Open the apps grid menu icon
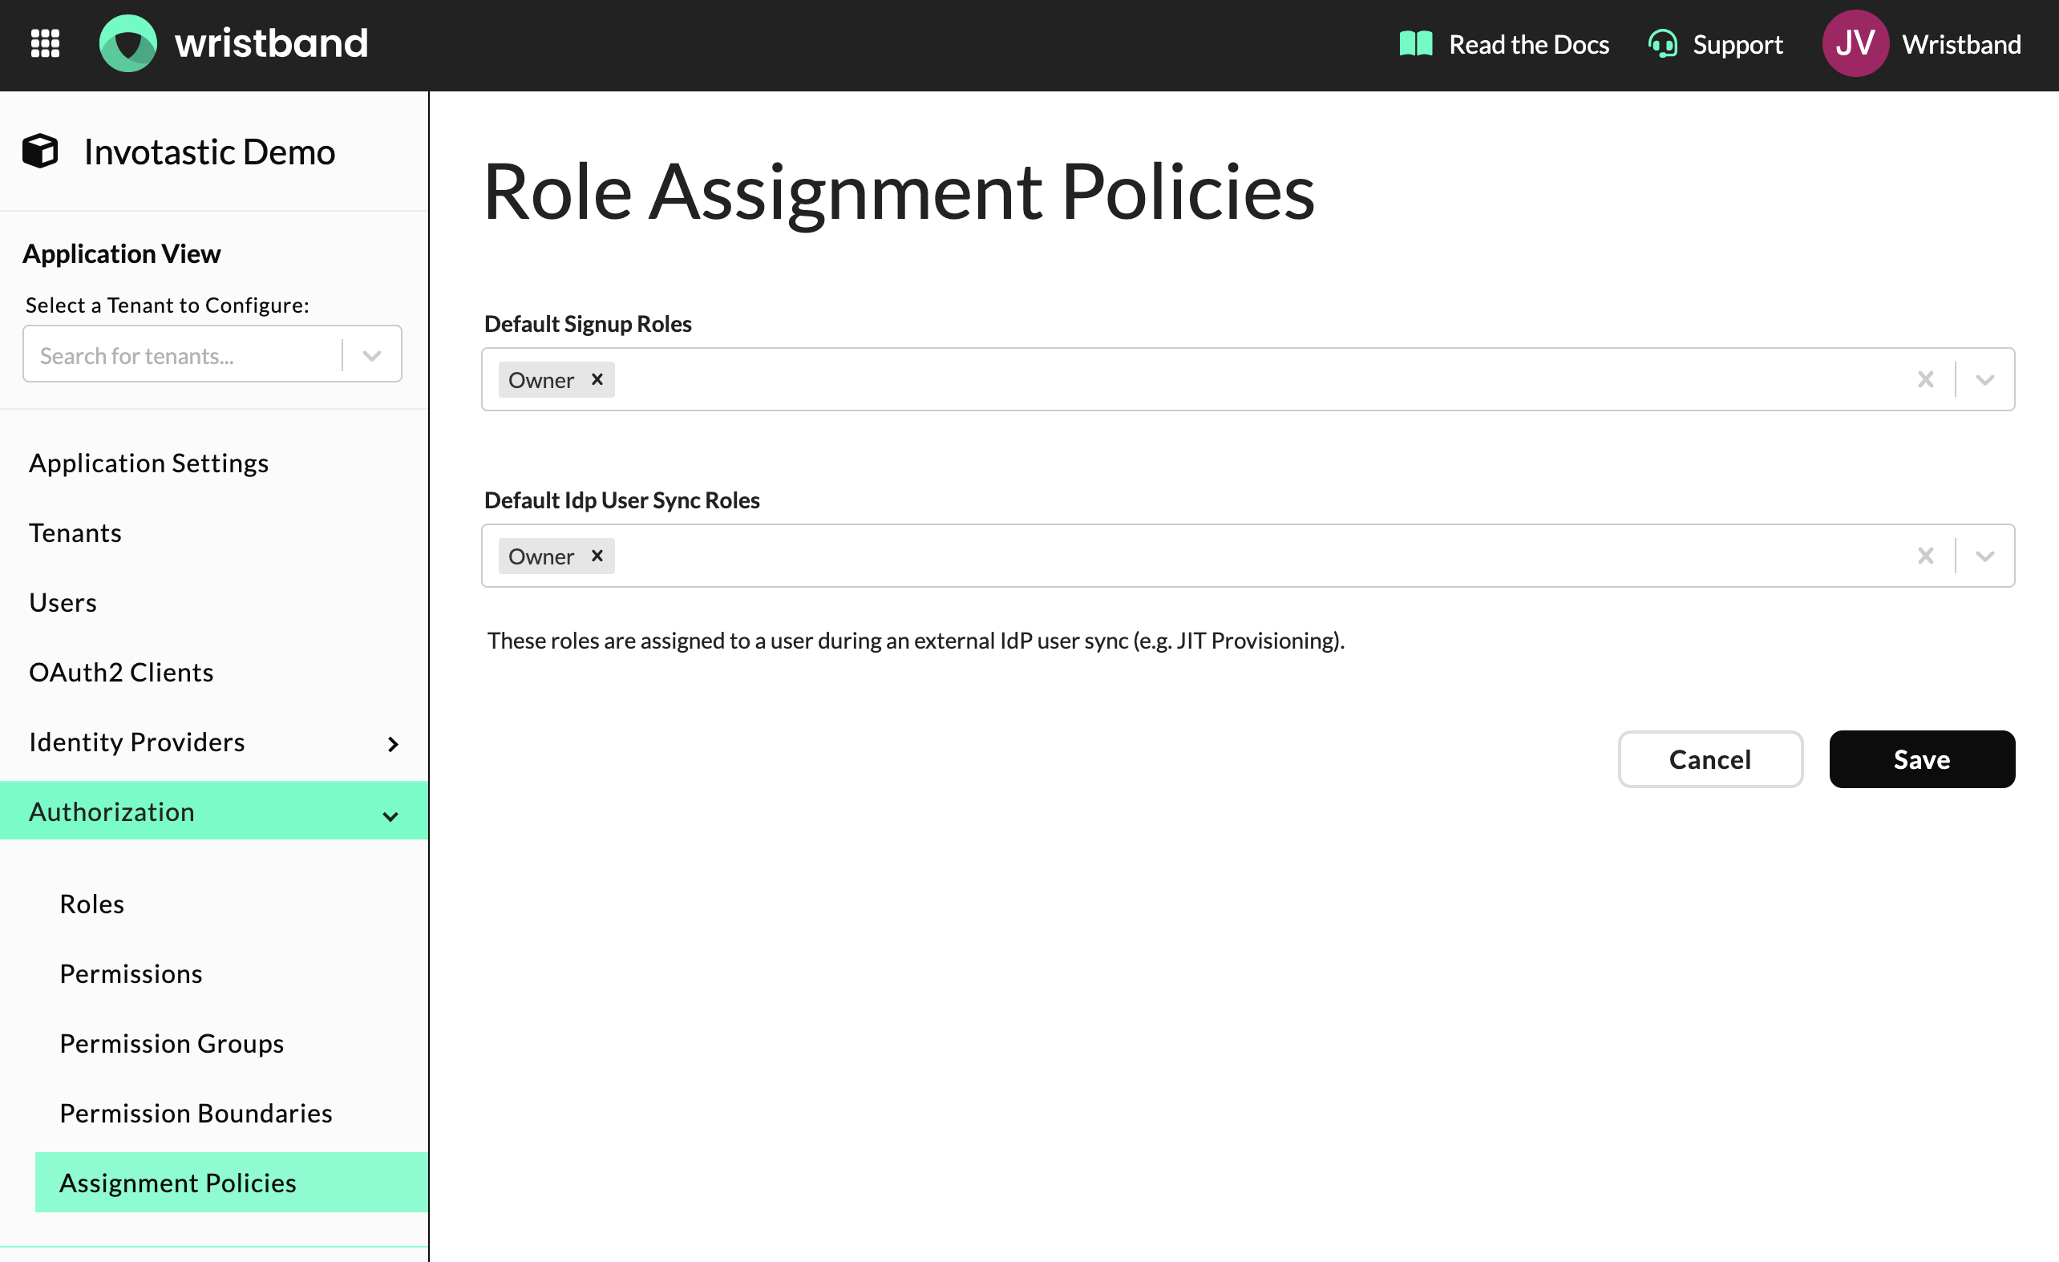2059x1262 pixels. click(45, 43)
